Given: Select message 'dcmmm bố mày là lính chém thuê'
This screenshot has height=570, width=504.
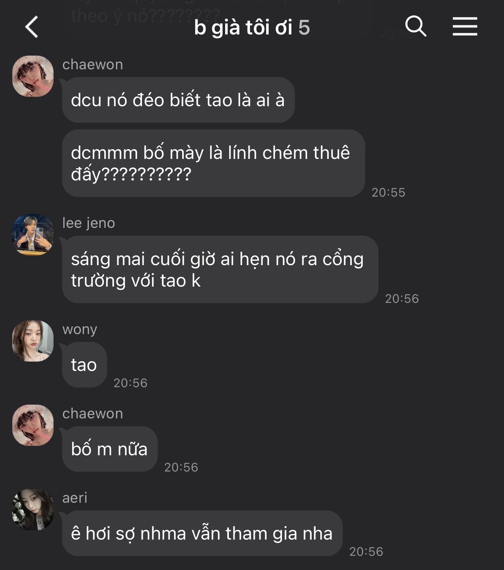Looking at the screenshot, I should [x=213, y=163].
